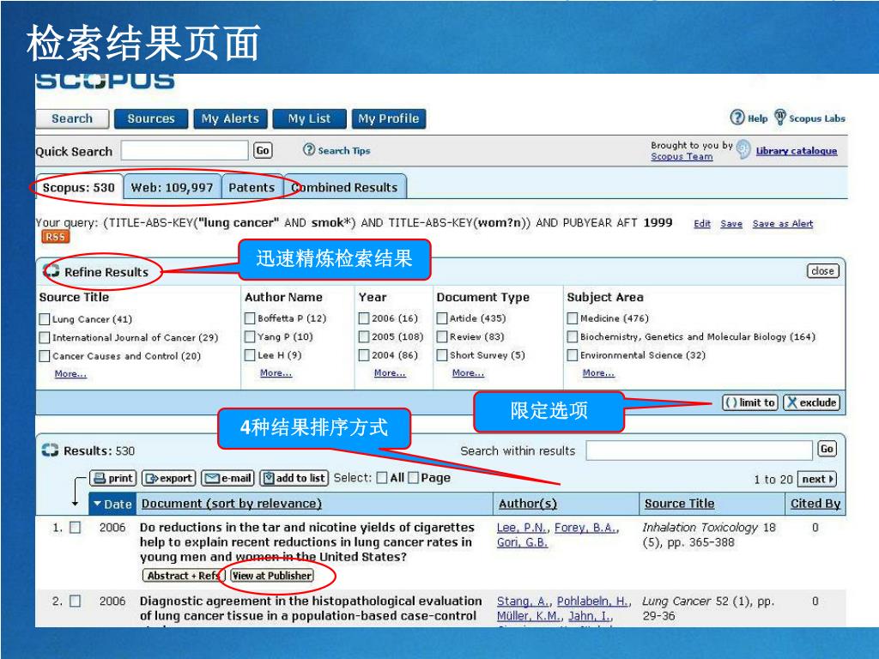Sort by Cited By column

point(815,504)
